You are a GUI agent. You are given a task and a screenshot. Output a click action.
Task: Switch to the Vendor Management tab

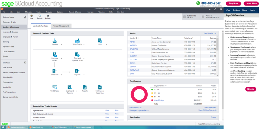pyautogui.click(x=62, y=26)
